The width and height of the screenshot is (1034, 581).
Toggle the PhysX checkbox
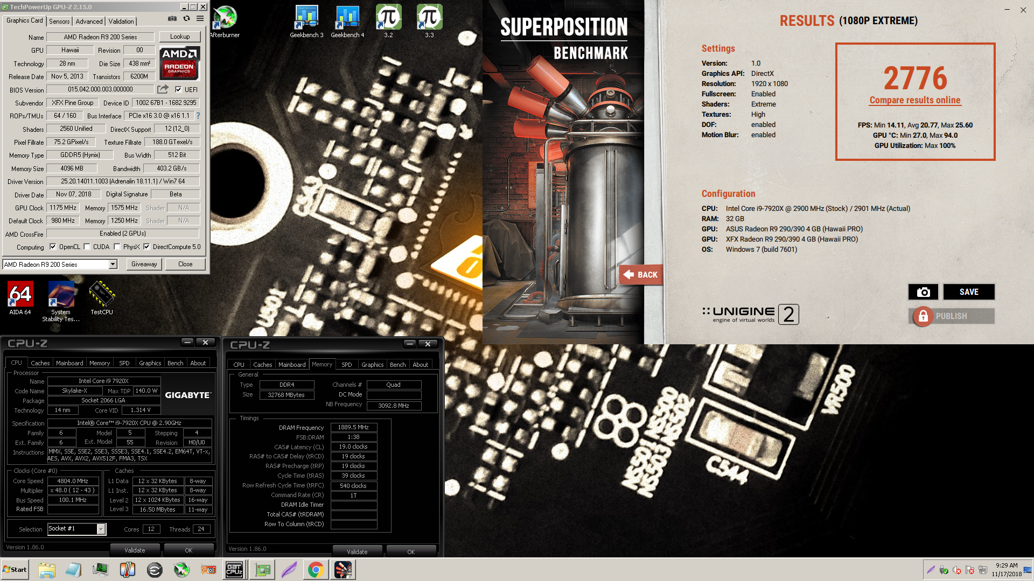(117, 247)
